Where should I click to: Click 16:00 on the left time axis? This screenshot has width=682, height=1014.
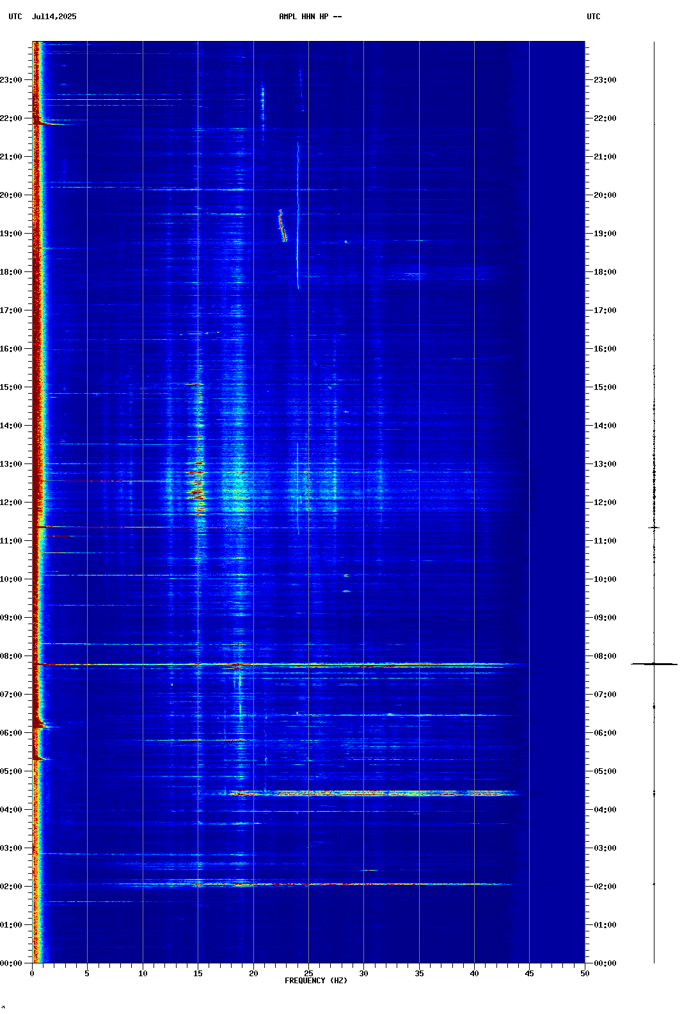(11, 349)
